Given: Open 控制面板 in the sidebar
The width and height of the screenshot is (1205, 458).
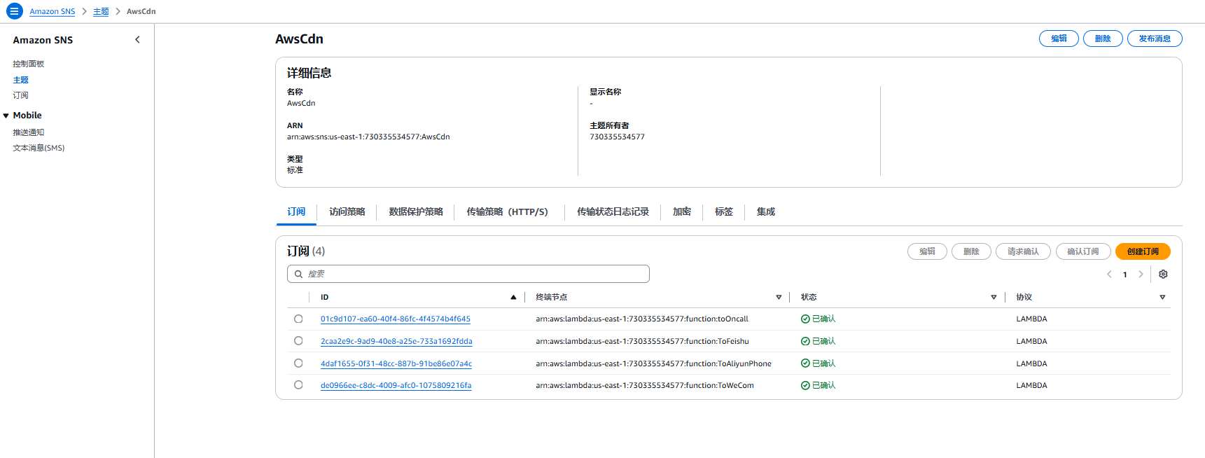Looking at the screenshot, I should click(29, 64).
